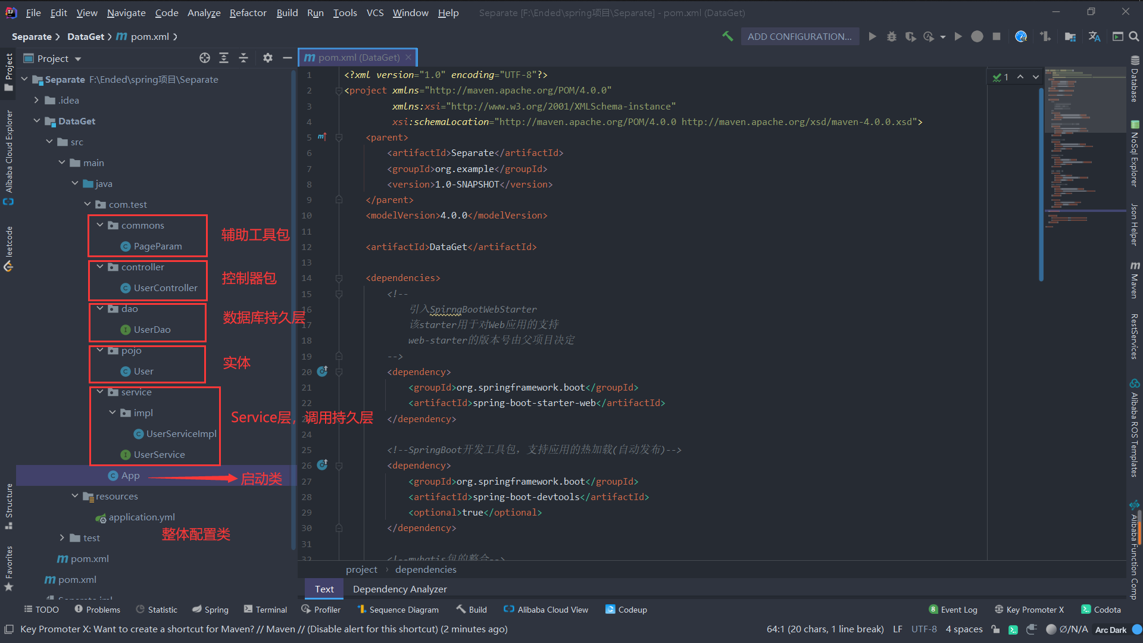The height and width of the screenshot is (643, 1143).
Task: Open the NoSql Explorer side panel
Action: pos(1135,154)
